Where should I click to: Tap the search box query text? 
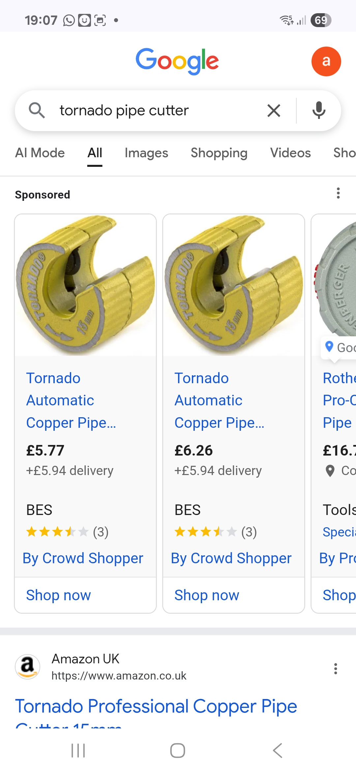(124, 111)
